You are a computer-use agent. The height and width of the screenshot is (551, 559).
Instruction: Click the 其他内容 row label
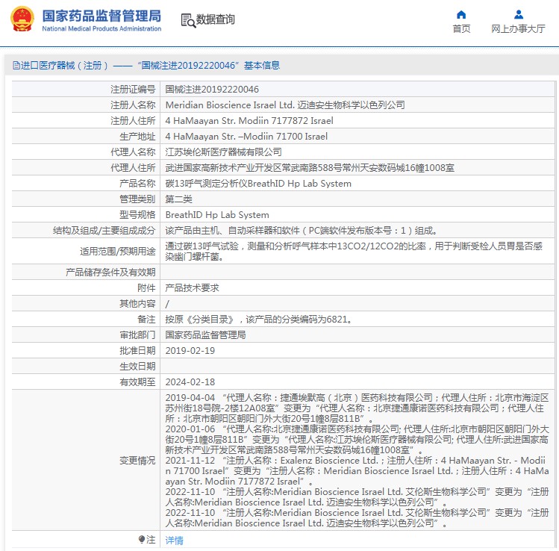(137, 303)
